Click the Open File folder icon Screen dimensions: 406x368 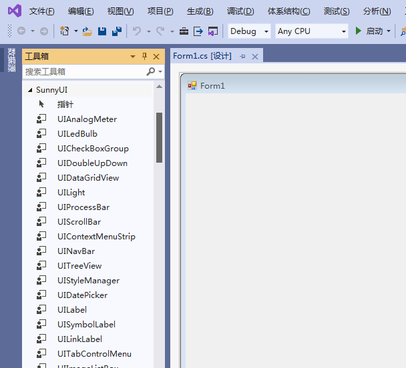[x=87, y=31]
